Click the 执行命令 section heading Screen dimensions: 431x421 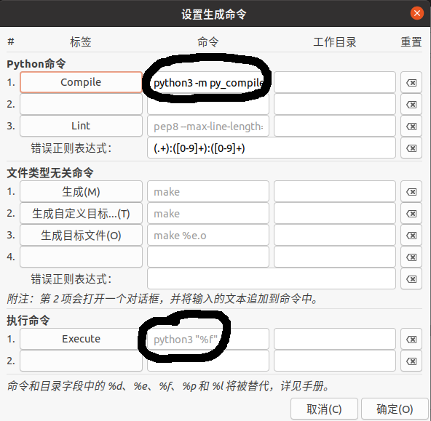[28, 320]
